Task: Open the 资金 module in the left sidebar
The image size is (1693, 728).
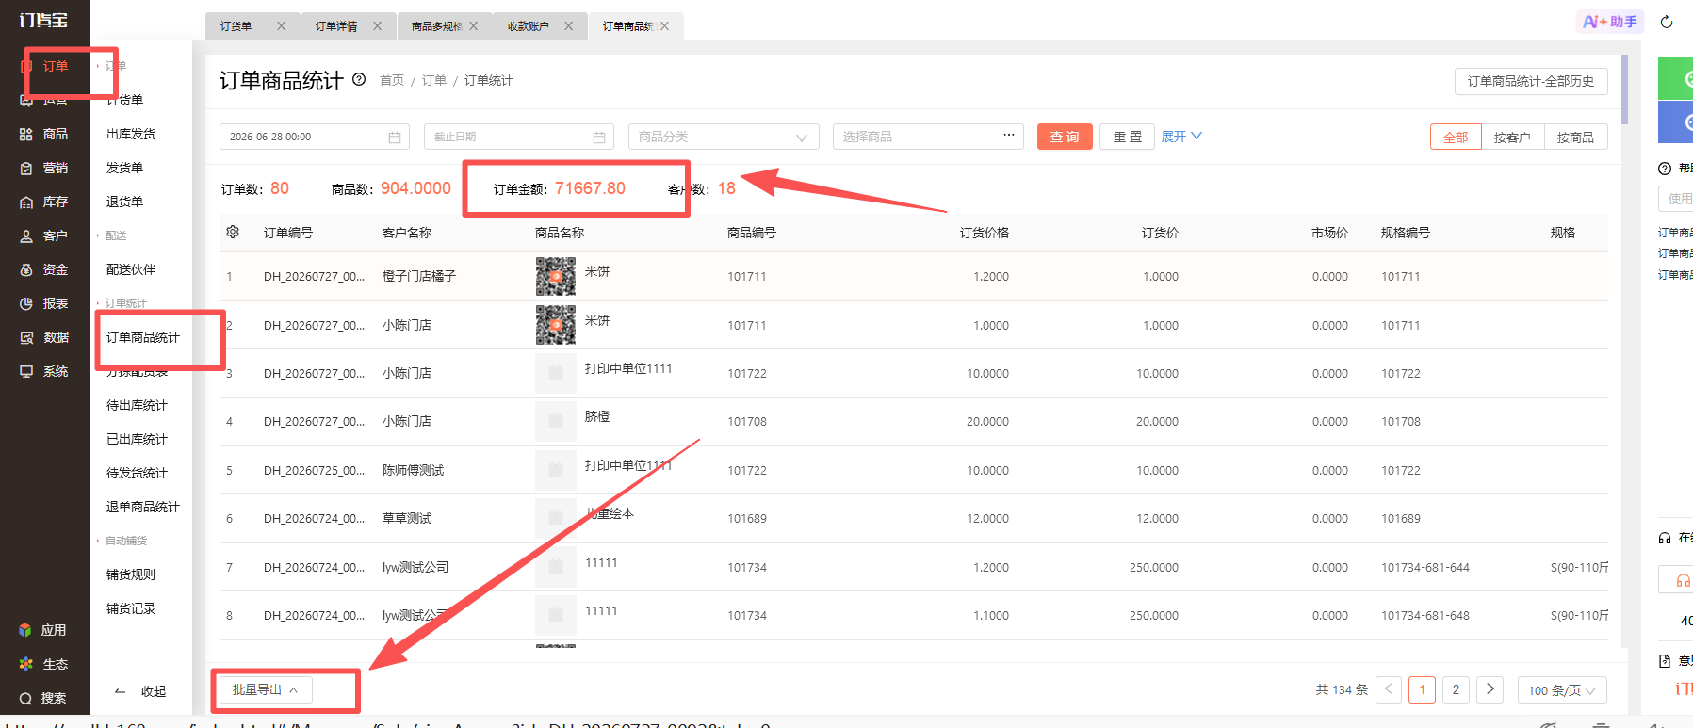Action: coord(44,269)
